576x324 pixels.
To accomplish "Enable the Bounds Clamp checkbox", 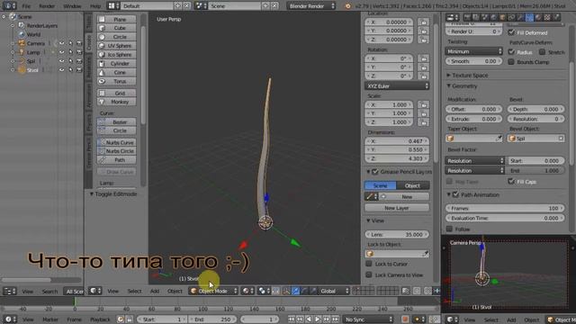I will point(511,62).
